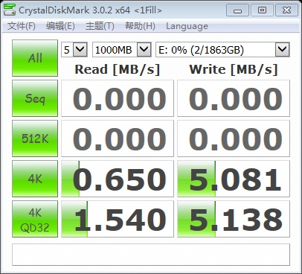Click the Seq read result 0.000
302x274 pixels.
pyautogui.click(x=118, y=98)
